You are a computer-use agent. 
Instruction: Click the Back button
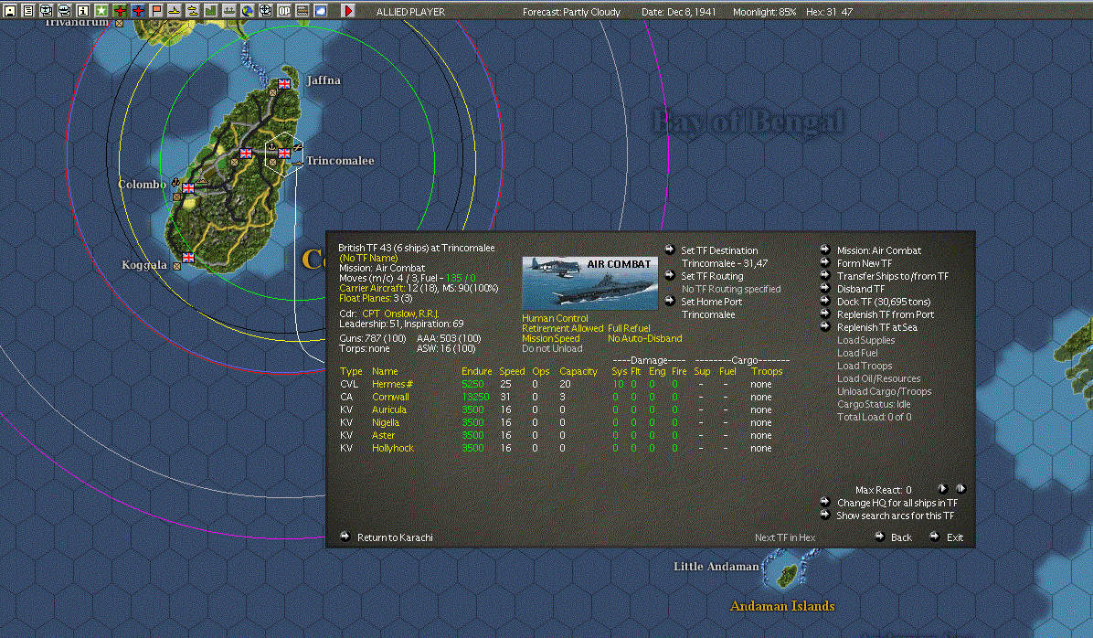pyautogui.click(x=900, y=537)
